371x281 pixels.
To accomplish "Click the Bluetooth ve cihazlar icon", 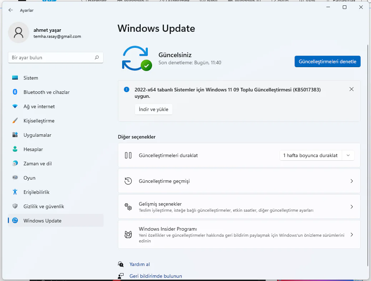I will pos(15,92).
